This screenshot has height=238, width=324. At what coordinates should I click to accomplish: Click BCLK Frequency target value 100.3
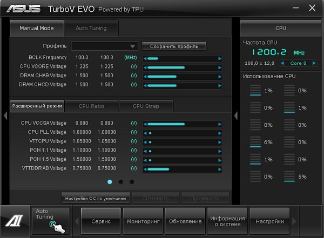pyautogui.click(x=106, y=57)
